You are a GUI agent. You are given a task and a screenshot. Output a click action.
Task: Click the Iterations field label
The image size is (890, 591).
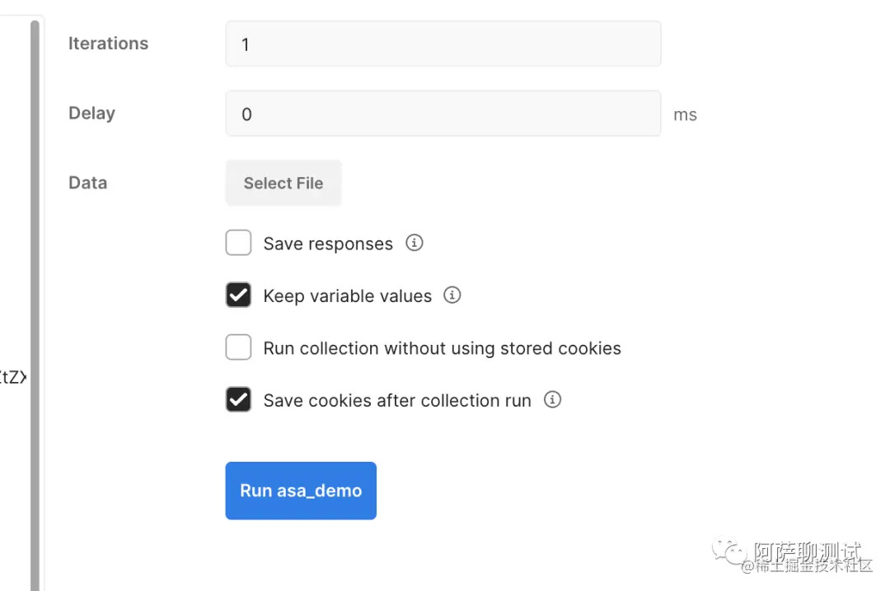click(108, 44)
